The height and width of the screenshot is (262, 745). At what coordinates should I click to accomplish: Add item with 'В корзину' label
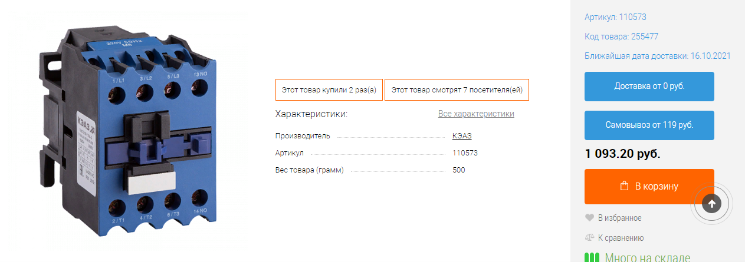(649, 187)
